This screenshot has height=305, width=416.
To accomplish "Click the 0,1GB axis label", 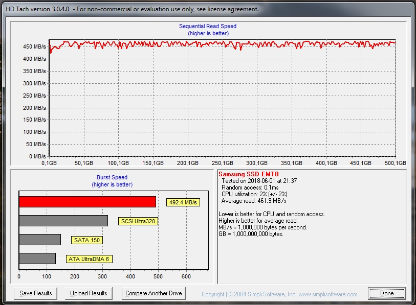I will 49,163.
